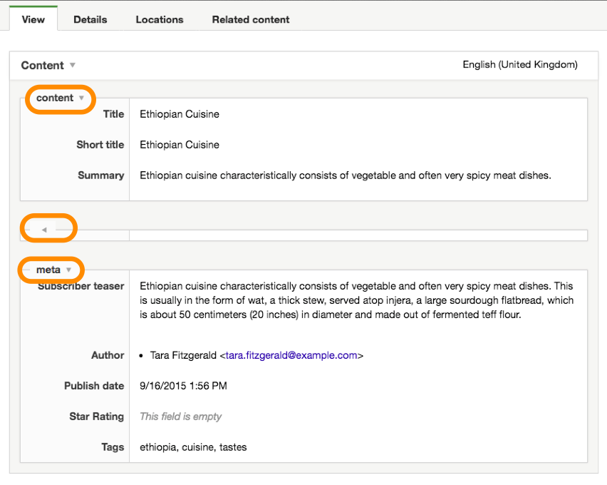Click the Author label
This screenshot has width=607, height=485.
[108, 355]
